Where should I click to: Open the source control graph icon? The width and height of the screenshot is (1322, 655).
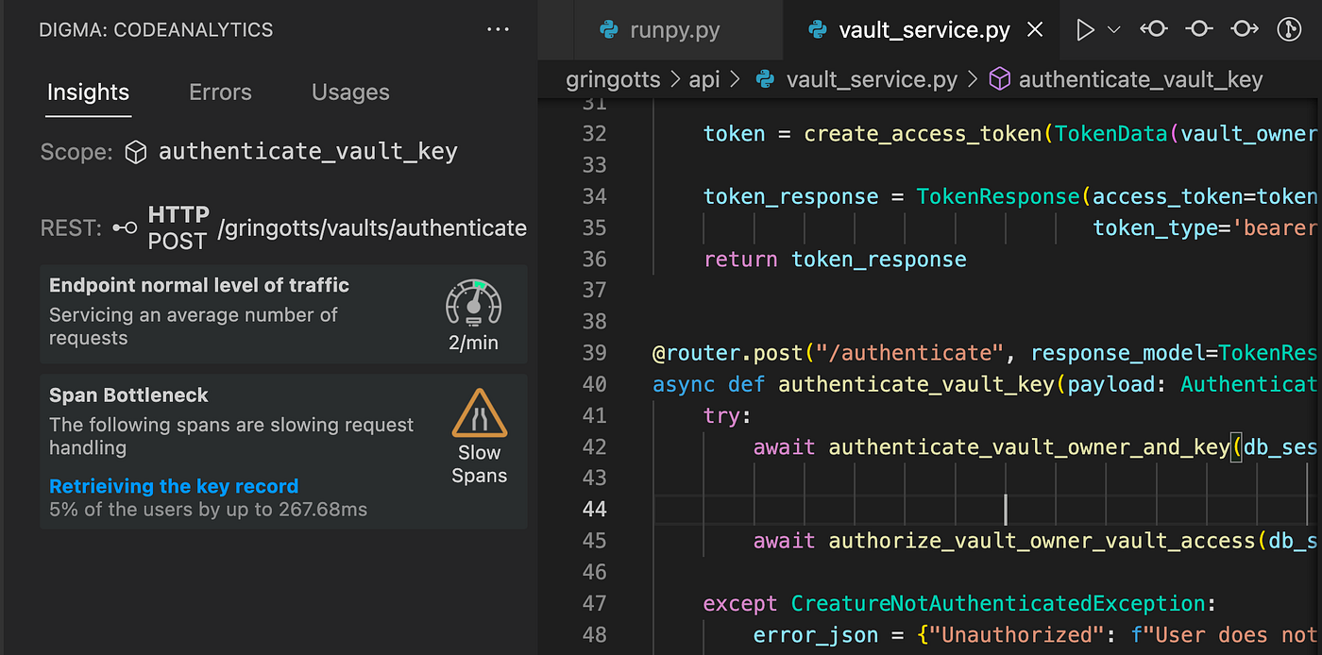tap(1289, 29)
